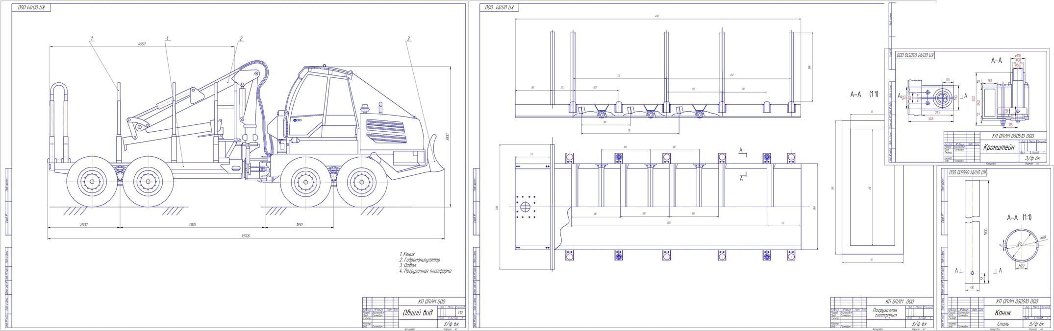Click callout number 2 pointing to the manipulator

pyautogui.click(x=241, y=38)
